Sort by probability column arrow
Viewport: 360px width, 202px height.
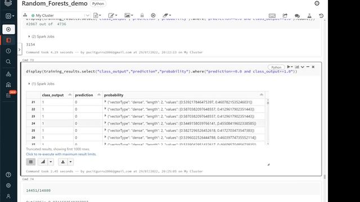[261, 95]
